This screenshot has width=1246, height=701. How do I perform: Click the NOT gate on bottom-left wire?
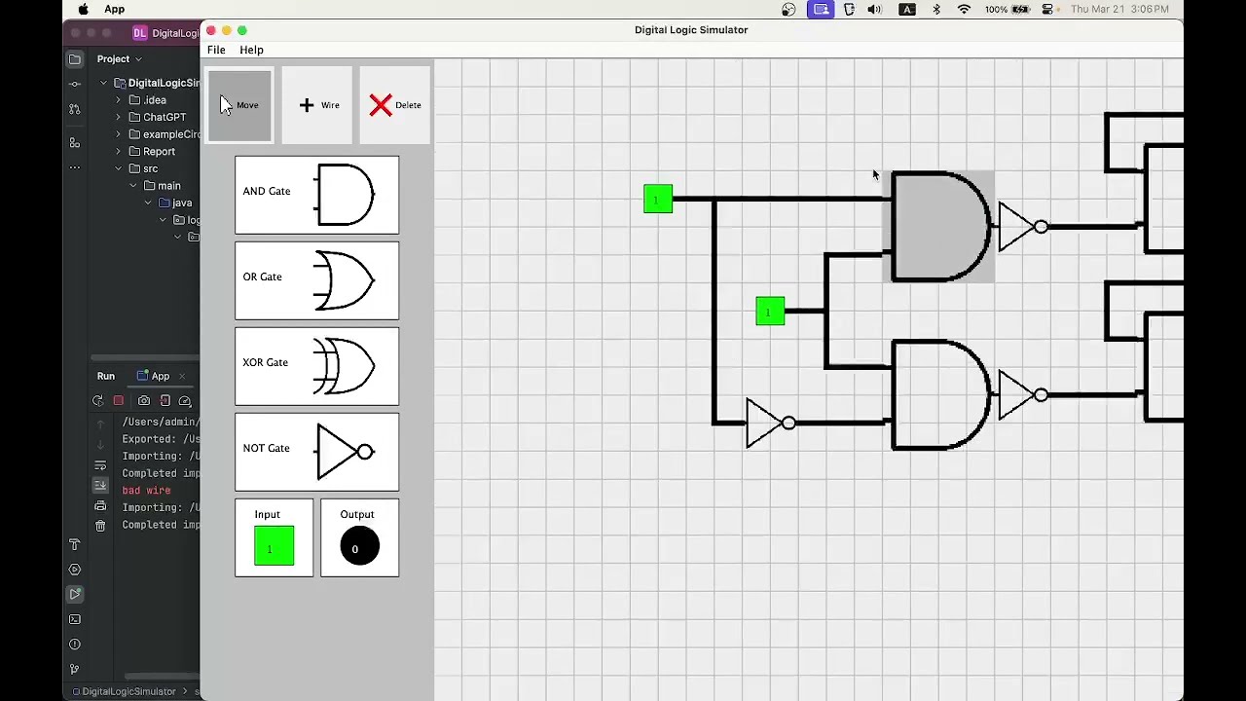(770, 423)
